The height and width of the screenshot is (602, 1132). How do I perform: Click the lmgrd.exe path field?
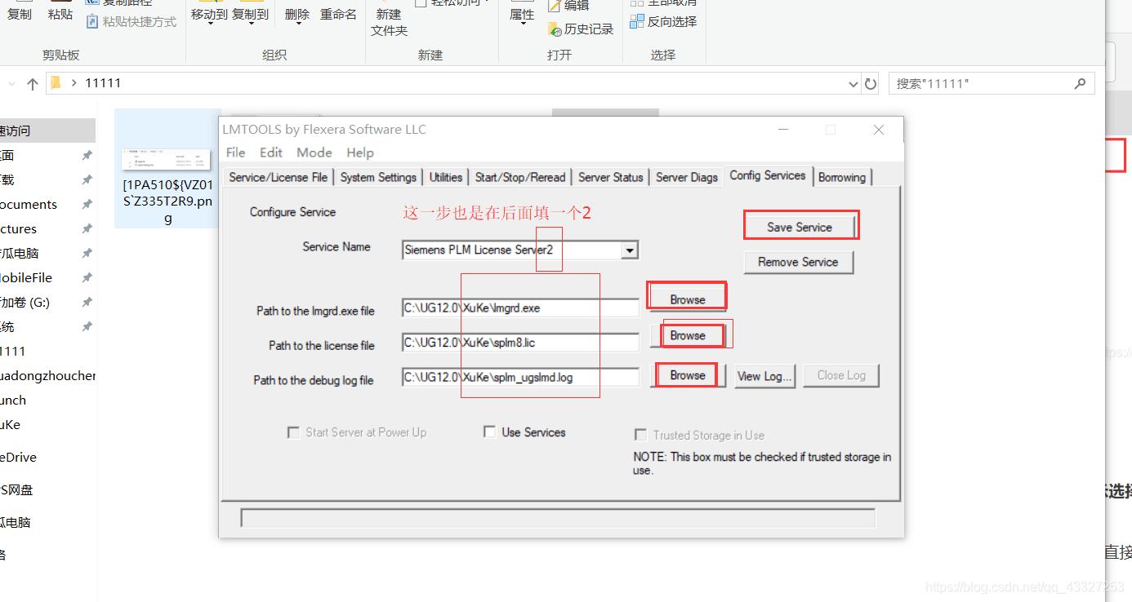[x=520, y=308]
